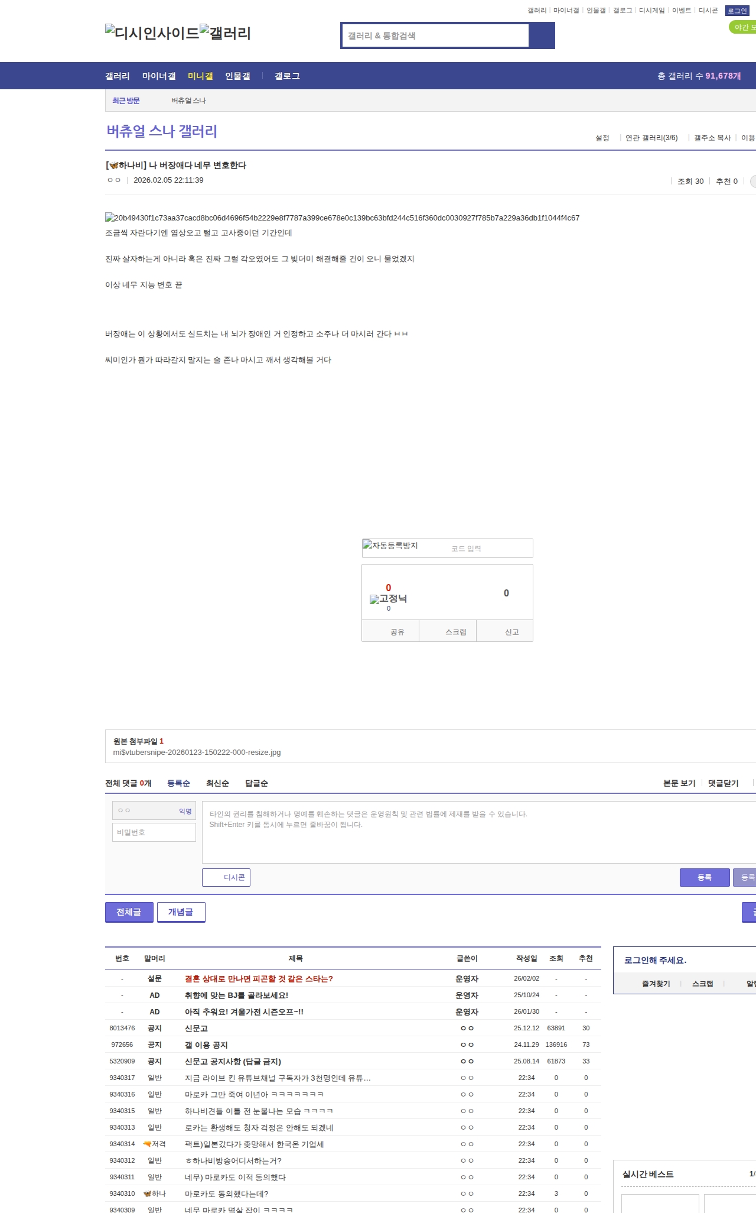Select 마이너갤 in the blue navigation bar
Screen dimensions: 756x1213
pos(159,76)
